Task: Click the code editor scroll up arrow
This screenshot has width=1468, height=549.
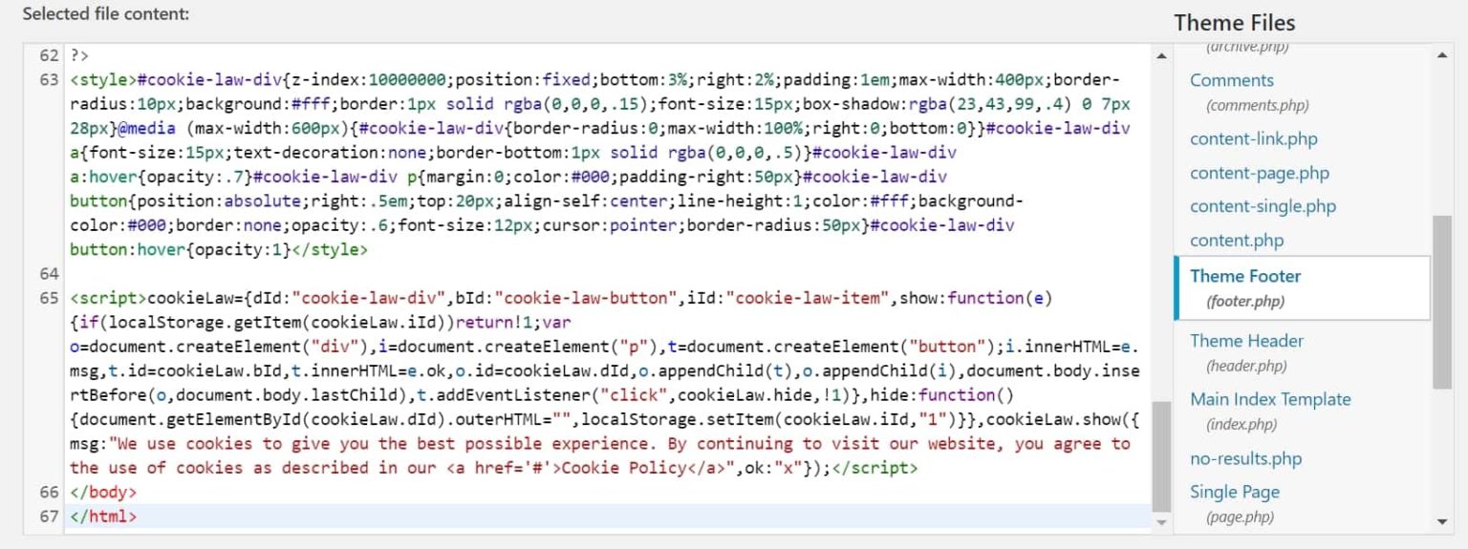Action: click(1161, 56)
